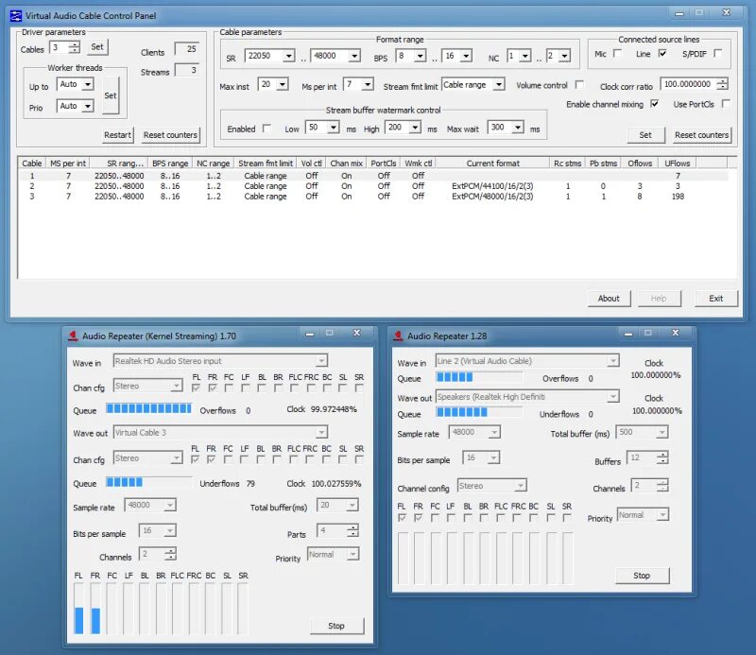Expand the watermark Low ms dropdown

pyautogui.click(x=334, y=128)
